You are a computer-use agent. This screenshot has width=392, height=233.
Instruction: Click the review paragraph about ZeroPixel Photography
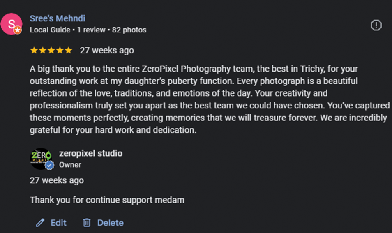click(210, 99)
